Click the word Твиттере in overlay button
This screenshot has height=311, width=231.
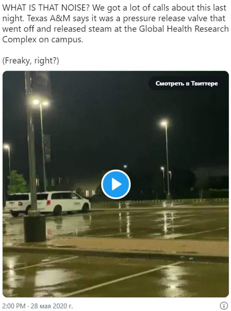(205, 83)
